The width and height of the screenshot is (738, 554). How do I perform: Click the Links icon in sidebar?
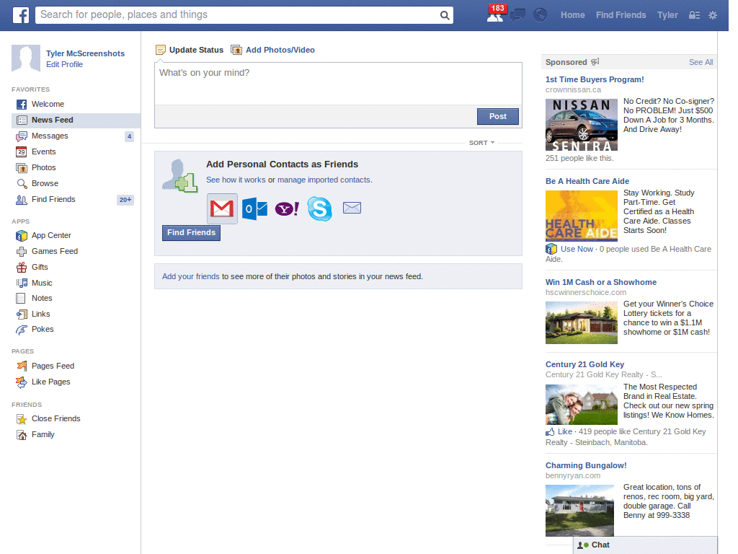pos(22,315)
